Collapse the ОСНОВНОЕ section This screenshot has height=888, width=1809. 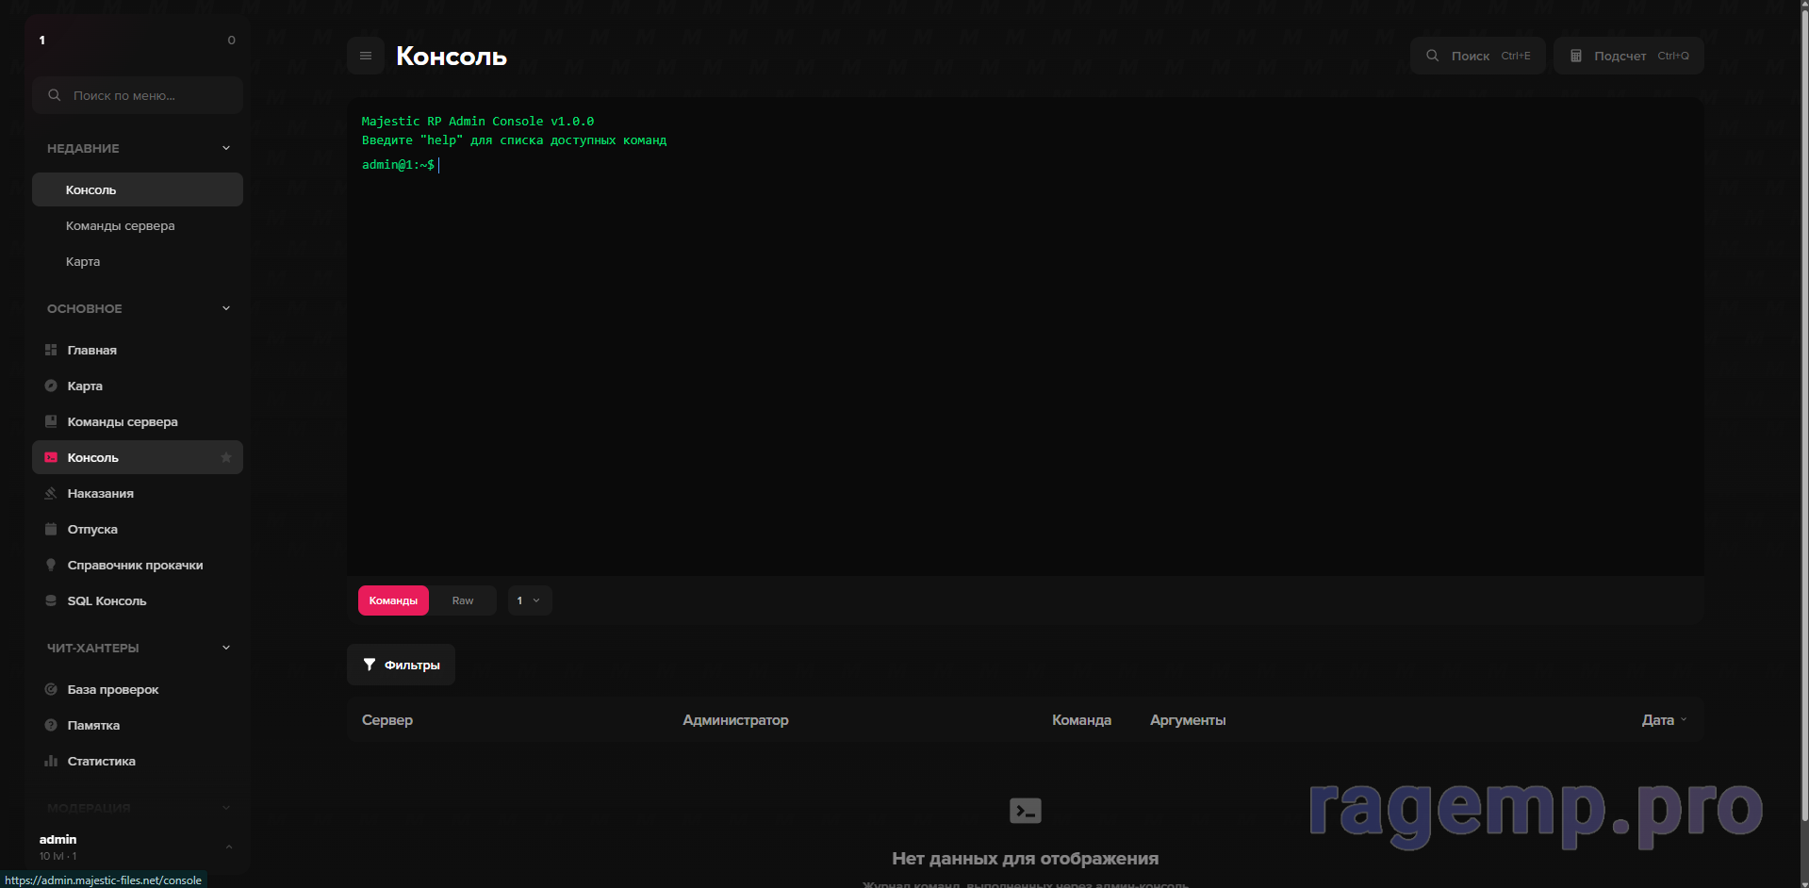click(226, 308)
